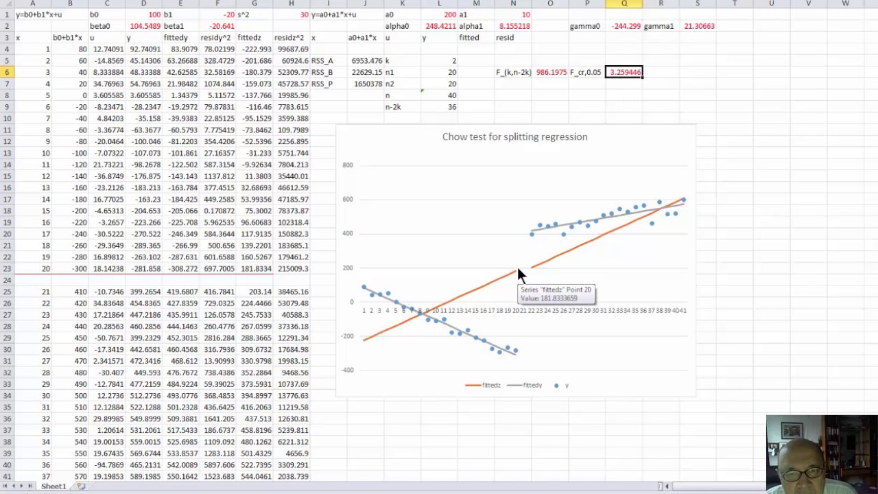This screenshot has height=494, width=878.
Task: Click the horizontal scrollbar left arrow
Action: [667, 486]
